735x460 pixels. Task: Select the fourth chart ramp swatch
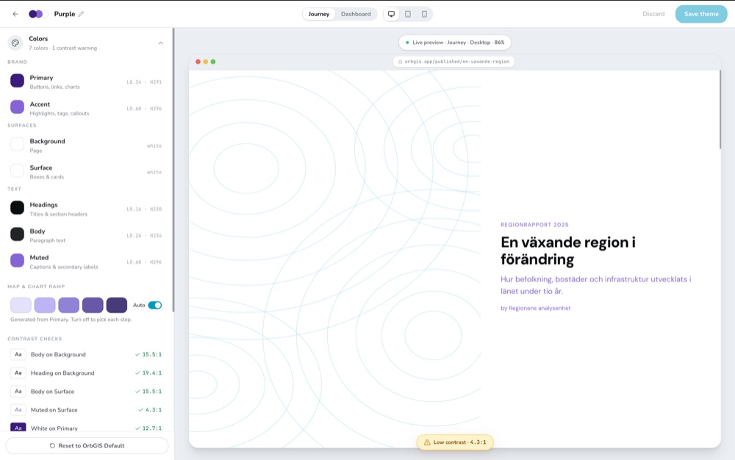(x=93, y=305)
